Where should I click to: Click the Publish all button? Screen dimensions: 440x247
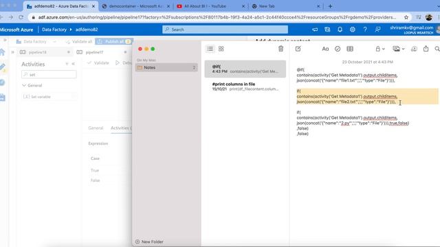(x=113, y=41)
